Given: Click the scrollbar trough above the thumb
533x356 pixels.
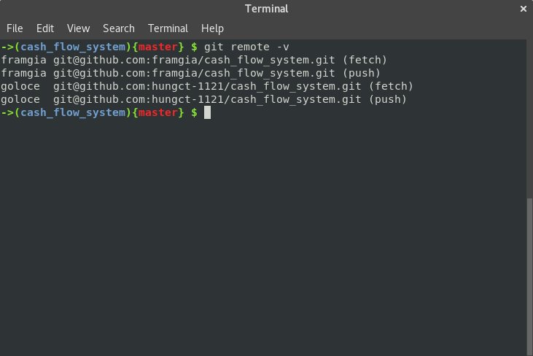Looking at the screenshot, I should pos(529,117).
